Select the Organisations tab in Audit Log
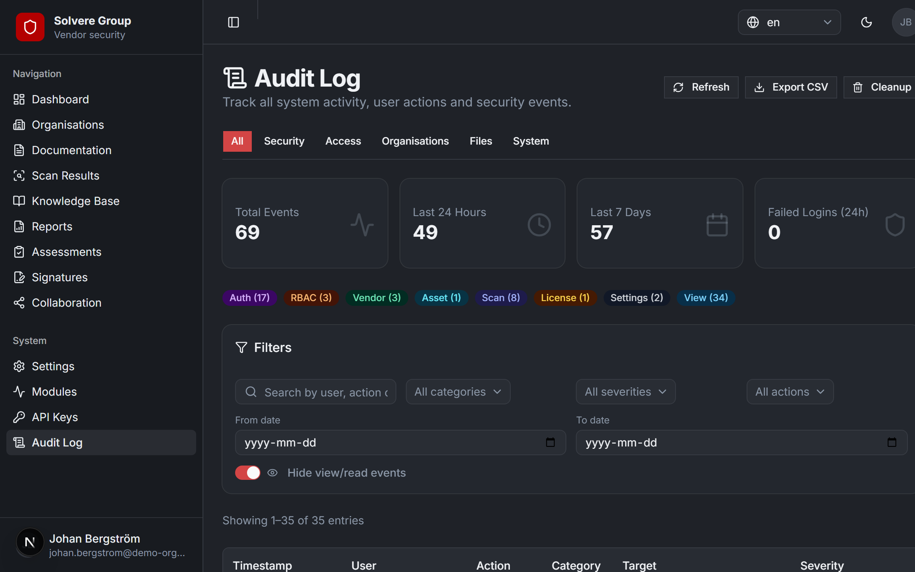 click(415, 141)
